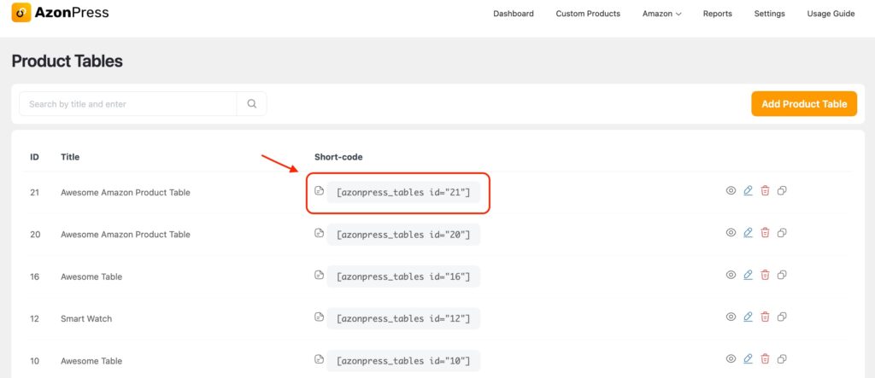Go to Custom Products
Viewport: 875px width, 378px height.
588,14
